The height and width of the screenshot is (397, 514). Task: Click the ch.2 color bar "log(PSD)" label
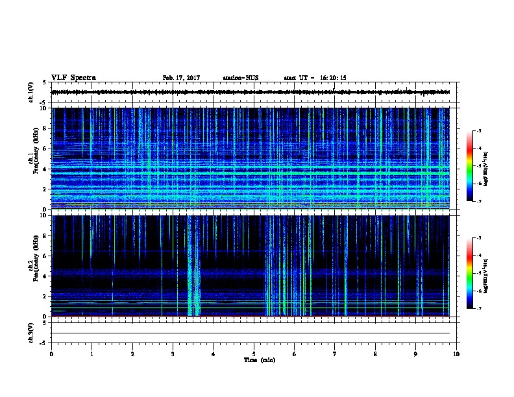click(485, 276)
